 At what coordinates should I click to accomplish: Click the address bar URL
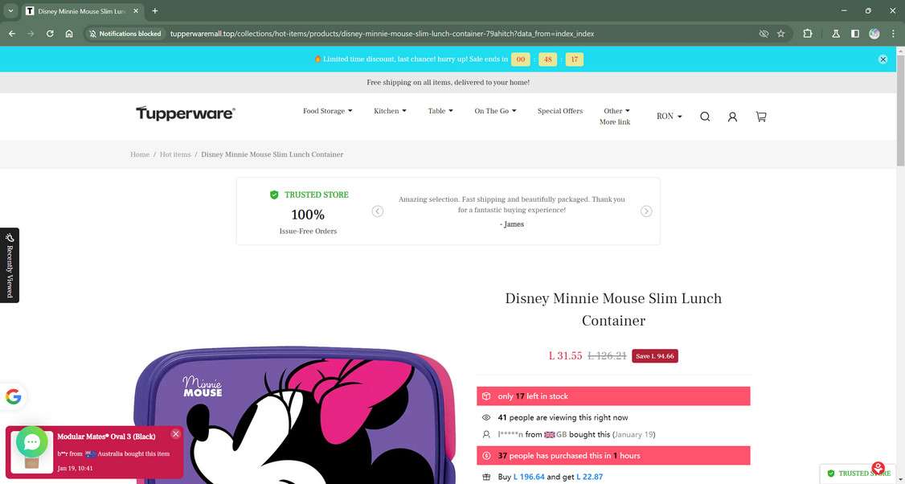(x=382, y=34)
